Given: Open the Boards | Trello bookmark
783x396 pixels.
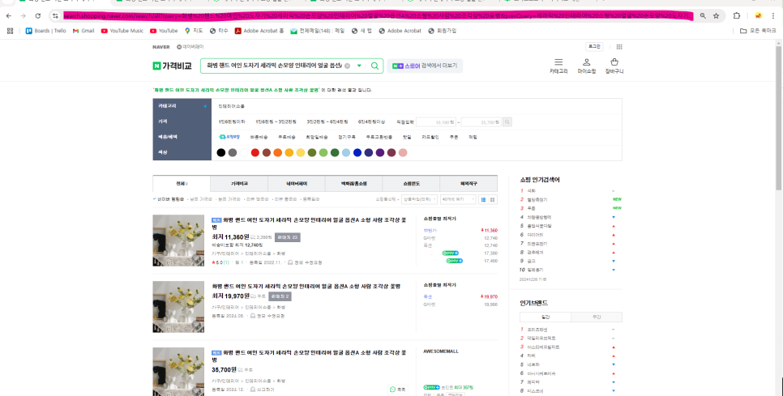Looking at the screenshot, I should (46, 31).
